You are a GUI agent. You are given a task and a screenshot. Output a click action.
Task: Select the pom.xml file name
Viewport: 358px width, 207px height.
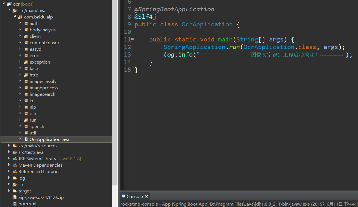click(x=27, y=204)
